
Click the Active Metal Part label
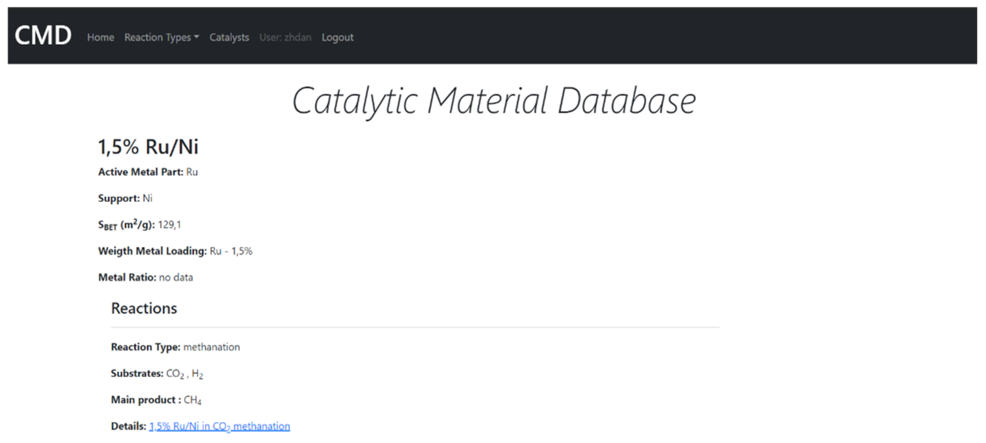coord(140,172)
